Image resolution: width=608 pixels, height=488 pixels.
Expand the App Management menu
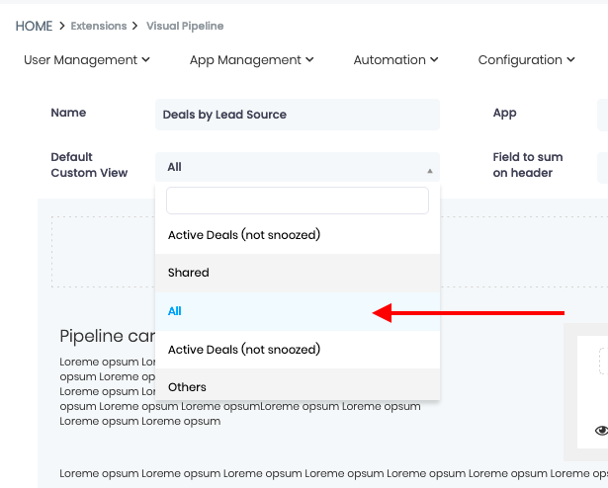pos(252,60)
